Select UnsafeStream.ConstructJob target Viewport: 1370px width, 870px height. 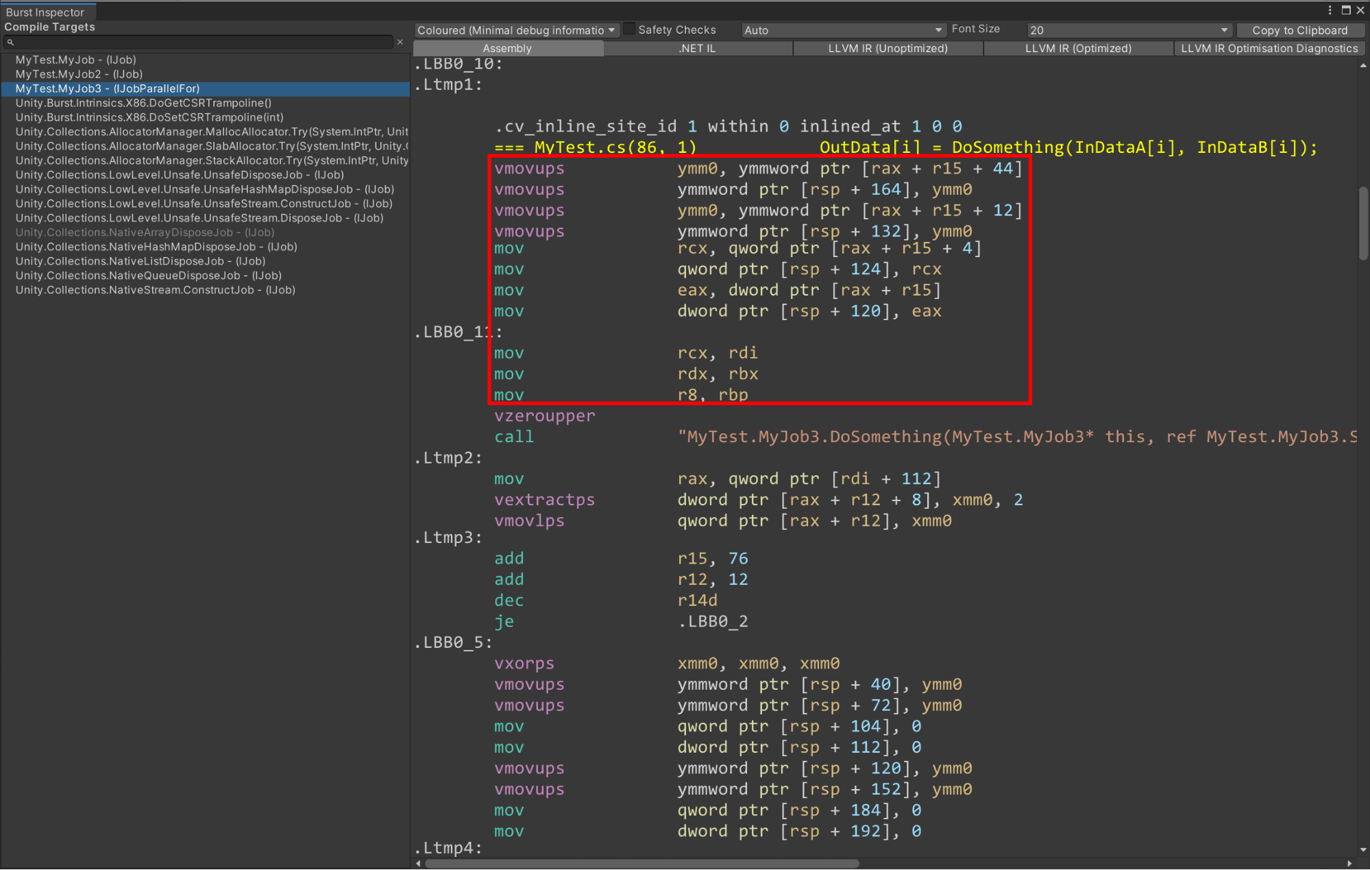click(x=204, y=204)
